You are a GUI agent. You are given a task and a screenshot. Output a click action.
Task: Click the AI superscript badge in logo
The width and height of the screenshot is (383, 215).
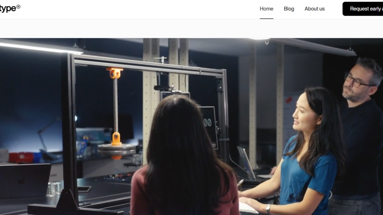click(18, 7)
